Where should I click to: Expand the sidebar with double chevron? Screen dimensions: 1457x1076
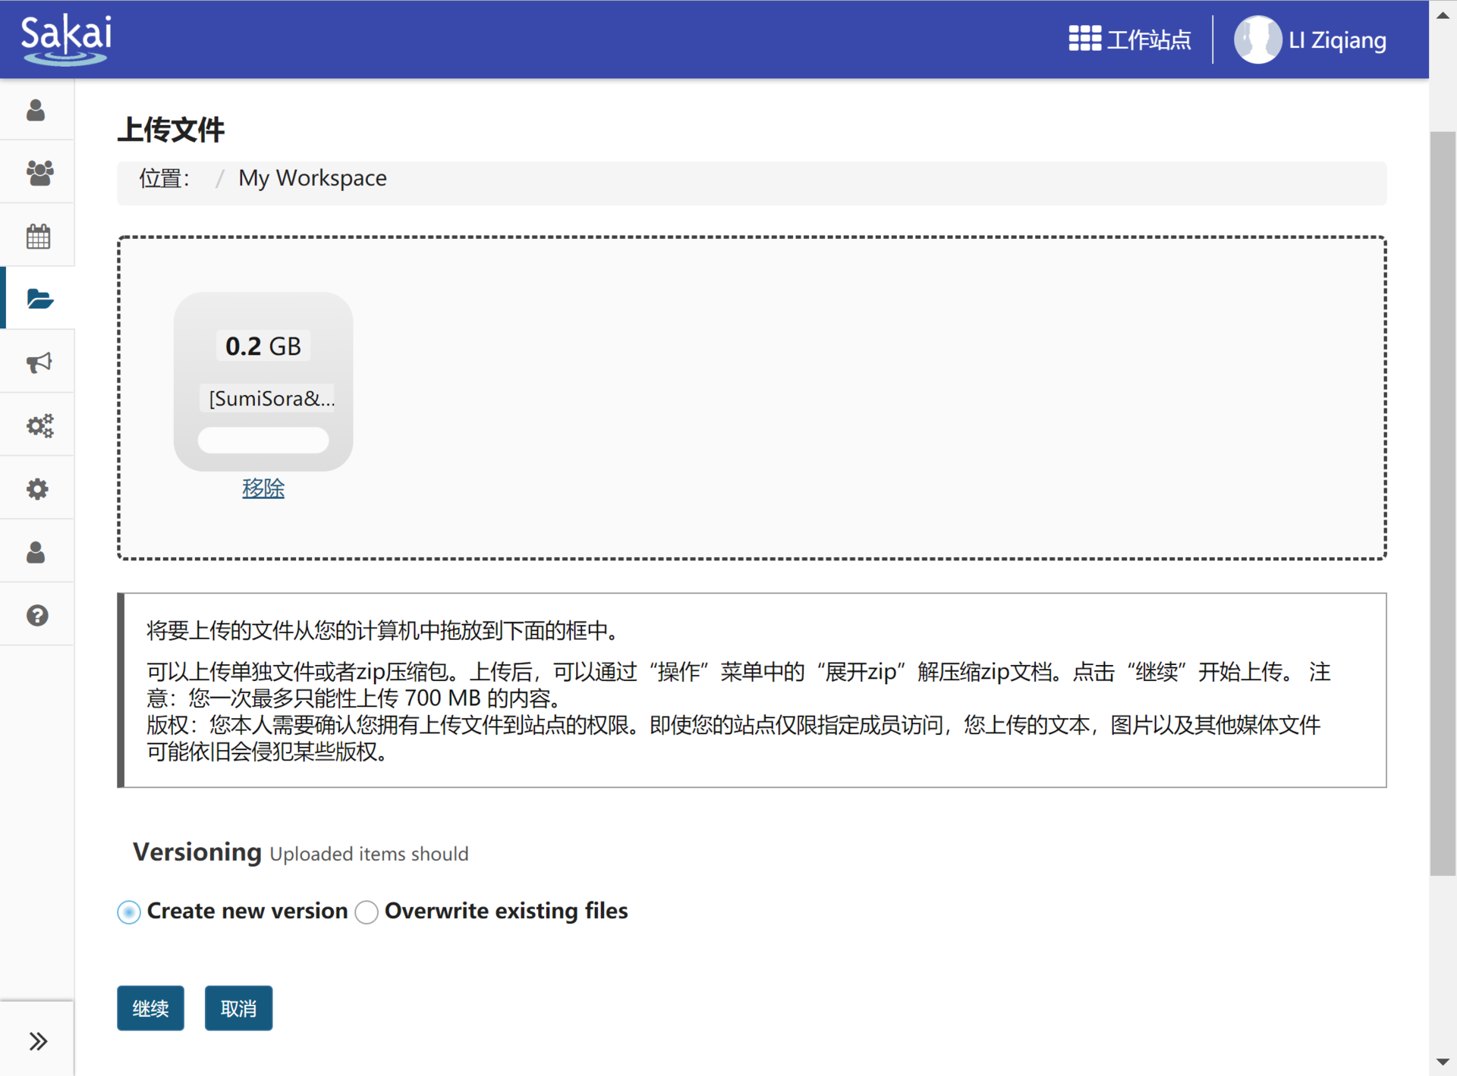[38, 1040]
